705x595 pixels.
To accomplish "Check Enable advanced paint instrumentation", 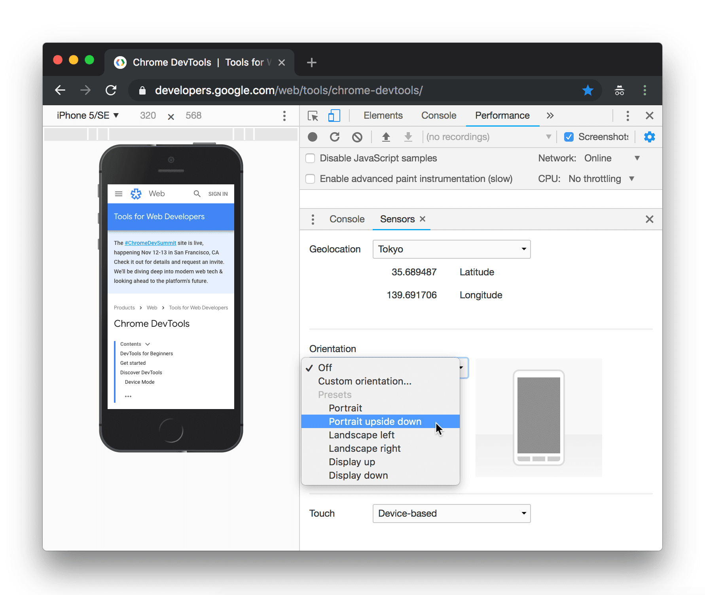I will click(310, 179).
